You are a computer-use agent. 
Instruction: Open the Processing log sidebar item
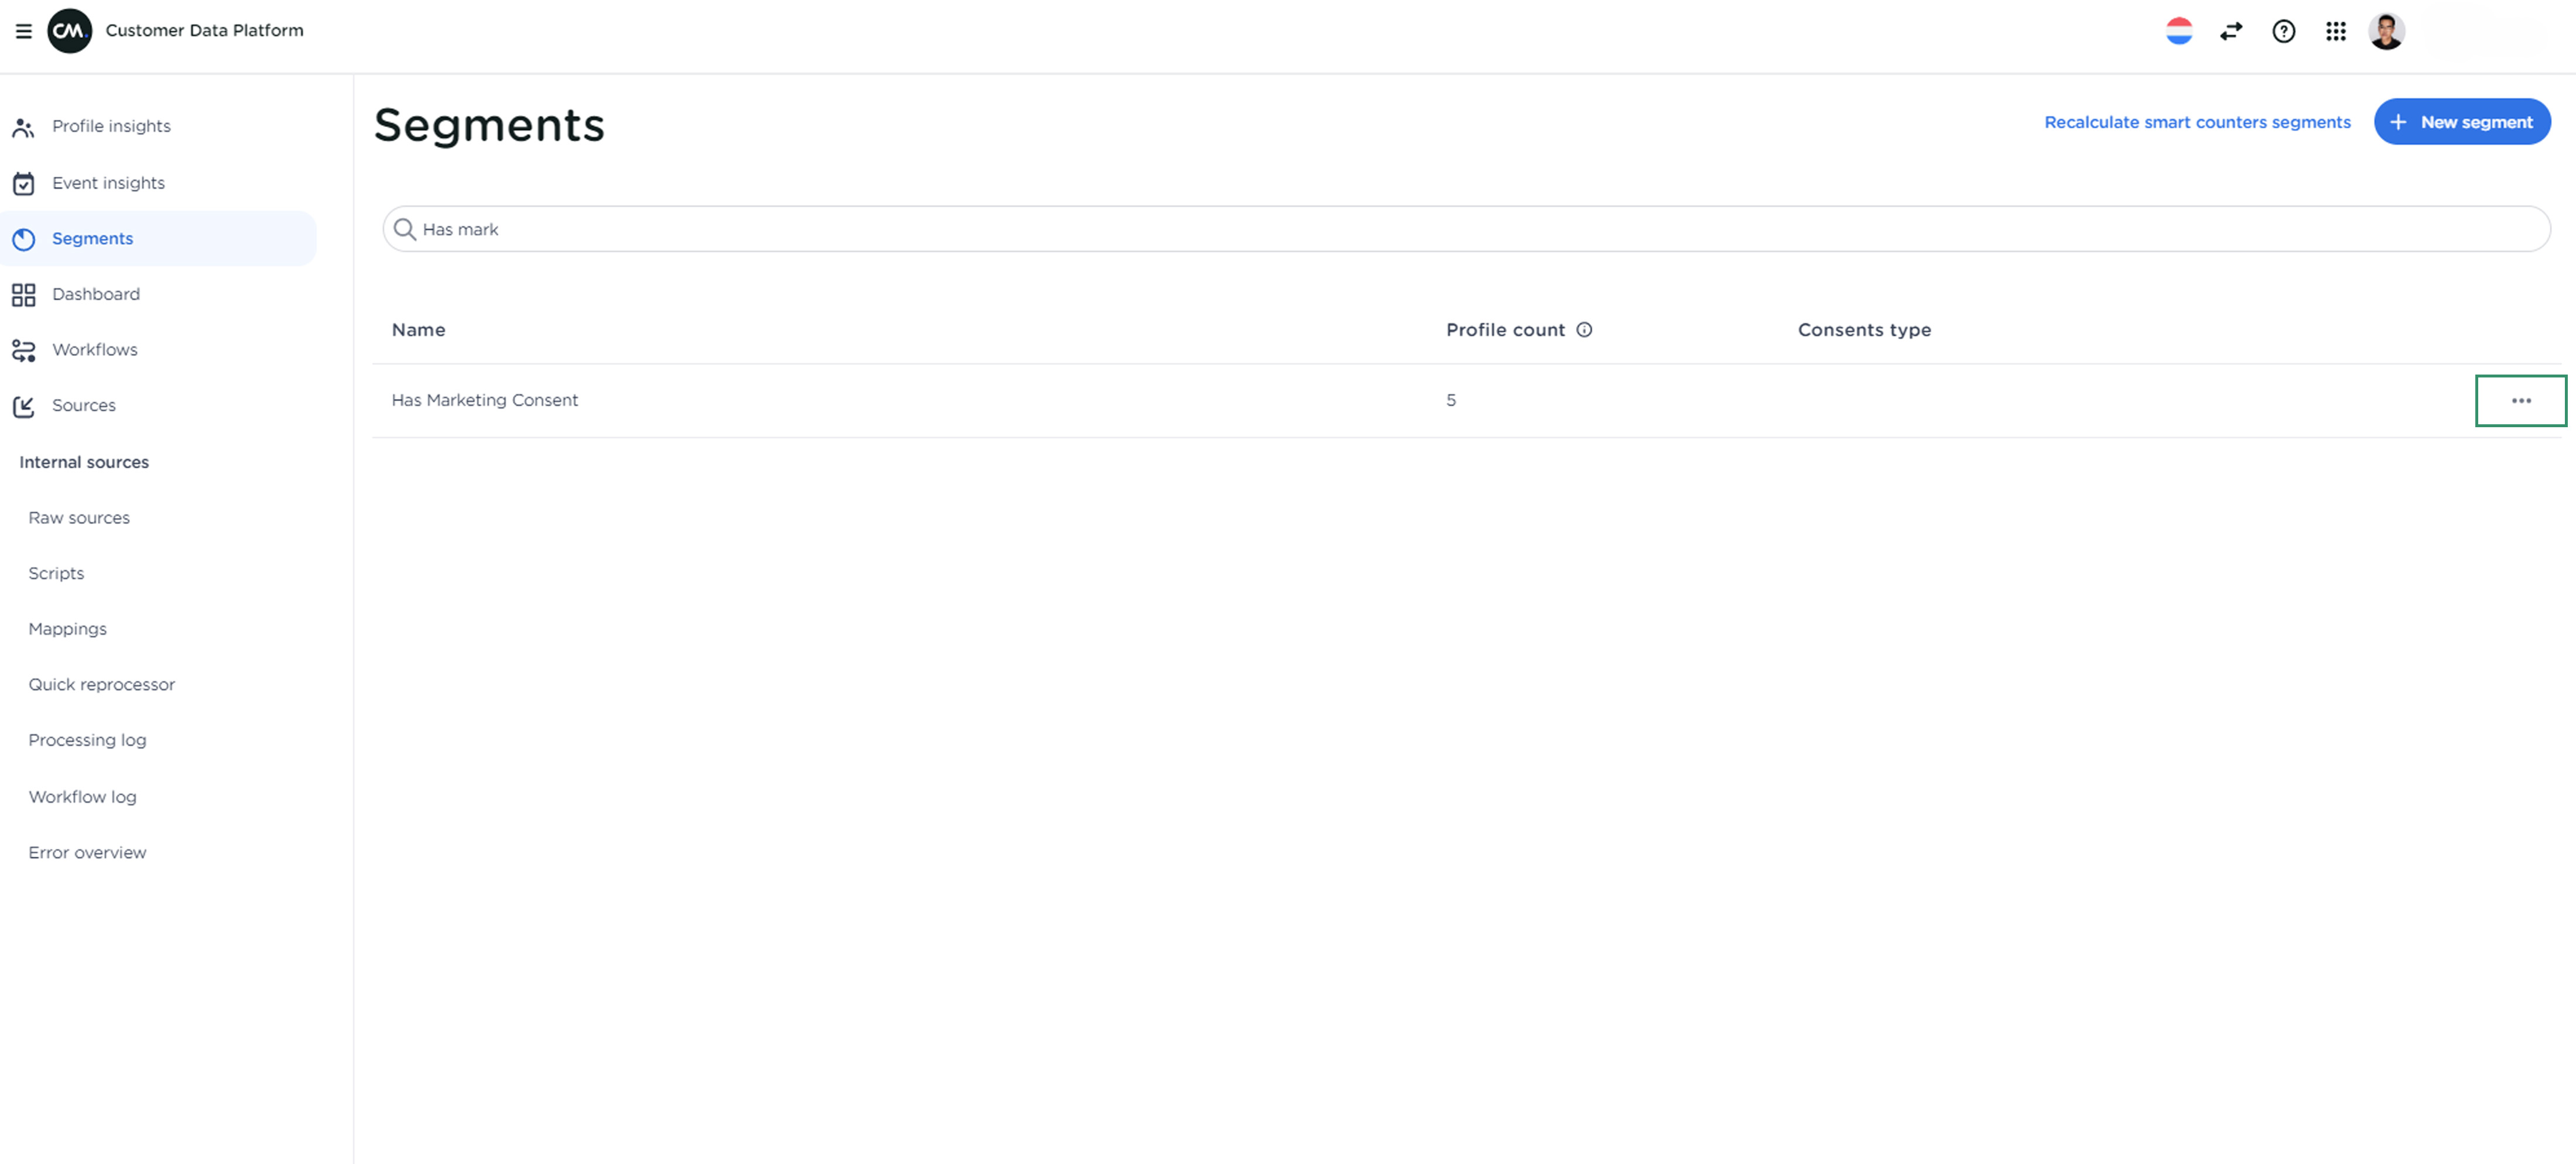[x=87, y=740]
